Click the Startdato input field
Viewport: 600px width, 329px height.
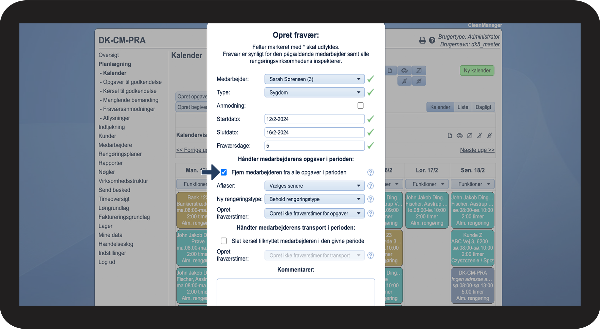(x=314, y=119)
